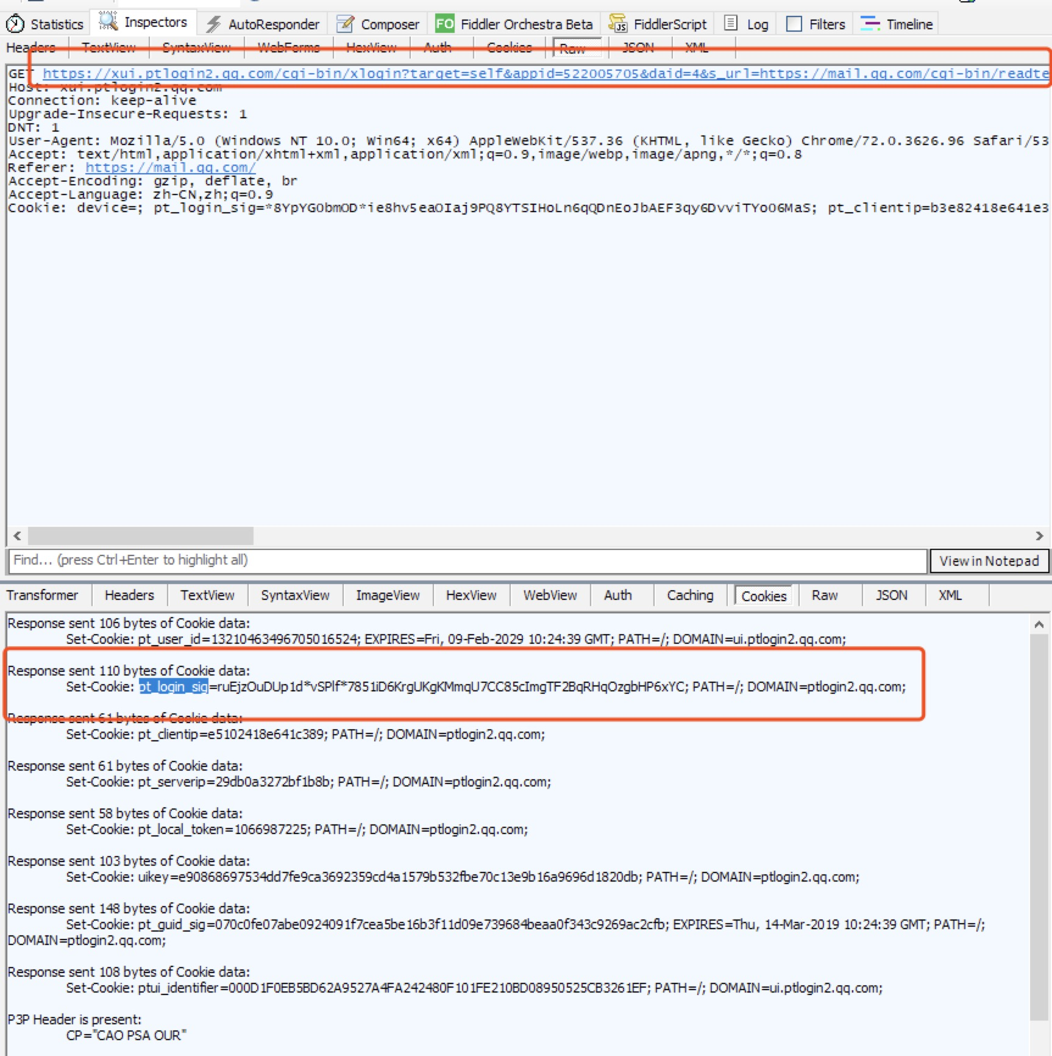Image resolution: width=1052 pixels, height=1056 pixels.
Task: Click the pt_guid_sig Set-Cookie line
Action: pyautogui.click(x=496, y=932)
